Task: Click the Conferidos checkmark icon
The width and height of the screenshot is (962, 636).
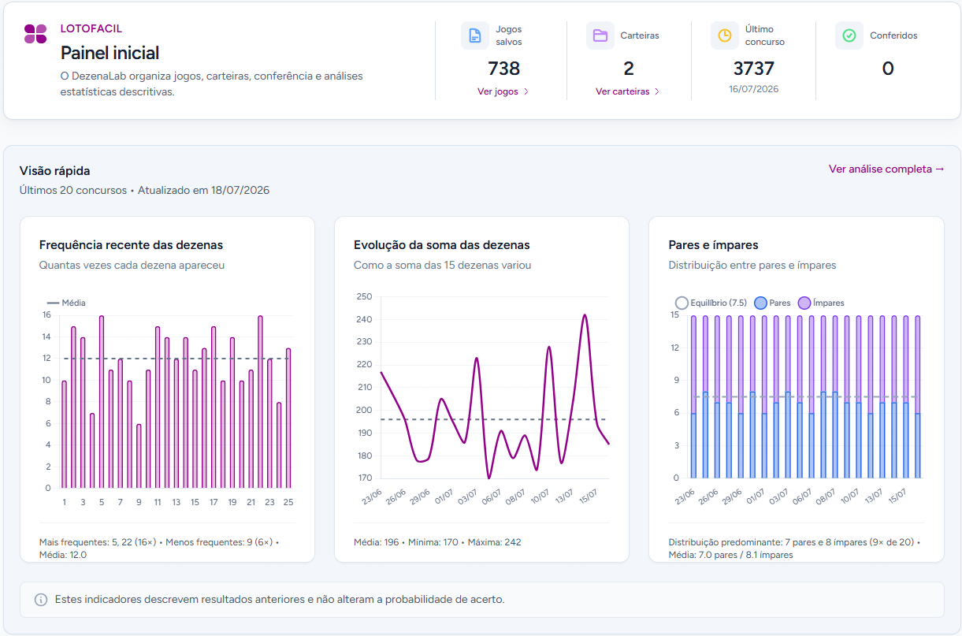Action: tap(849, 35)
